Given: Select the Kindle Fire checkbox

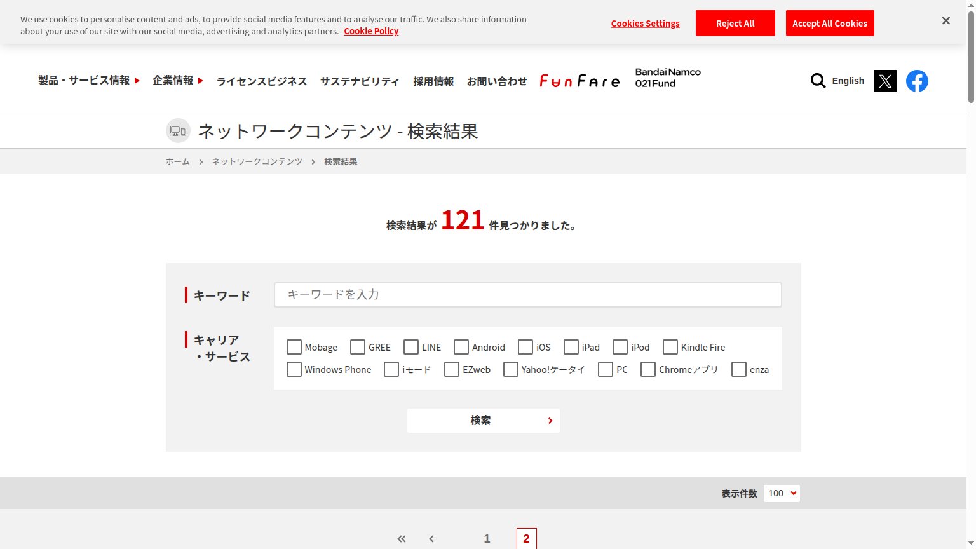Looking at the screenshot, I should (670, 347).
